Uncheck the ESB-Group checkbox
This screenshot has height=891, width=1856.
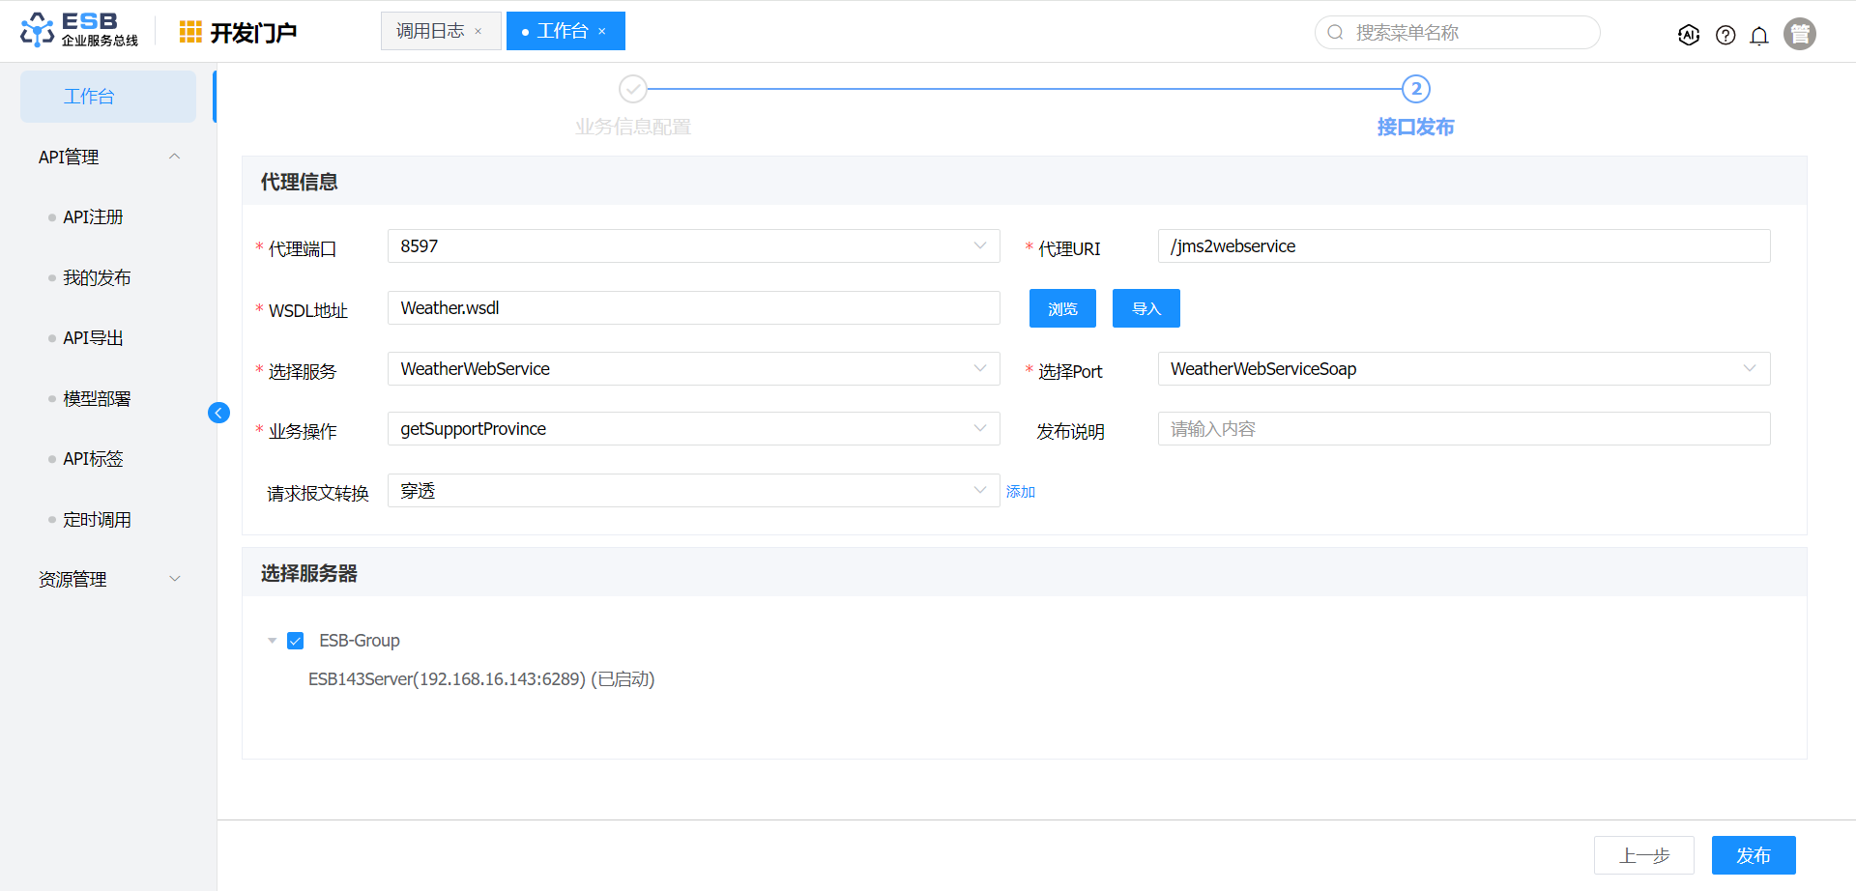296,641
